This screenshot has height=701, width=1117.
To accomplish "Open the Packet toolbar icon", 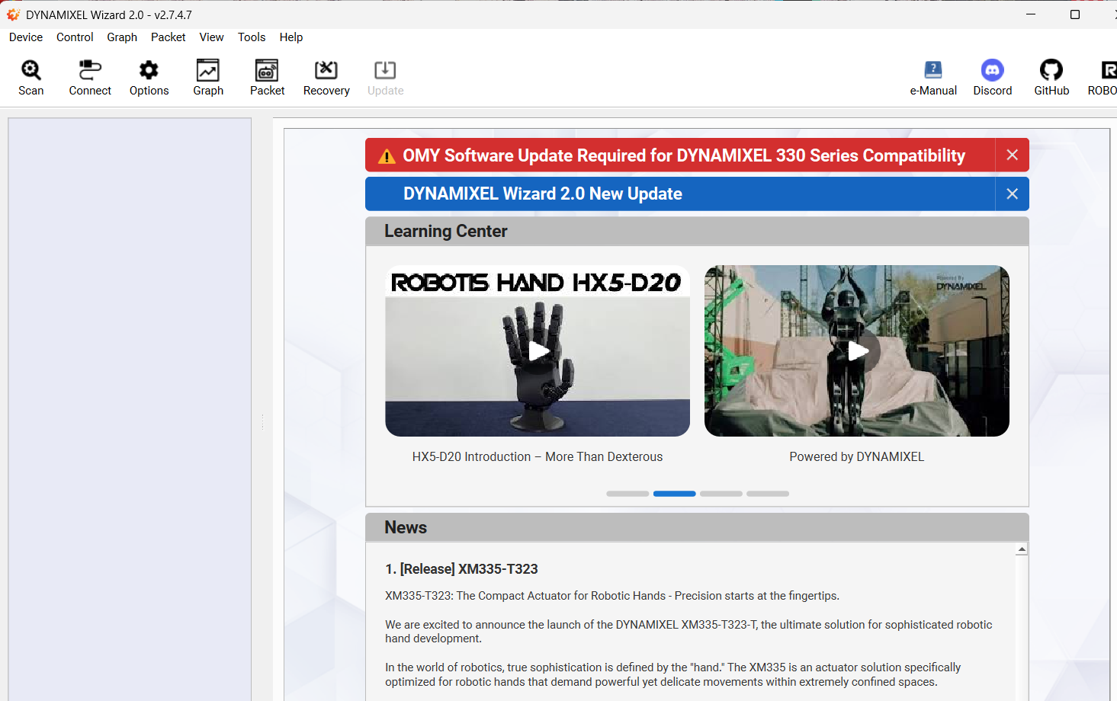I will (267, 70).
